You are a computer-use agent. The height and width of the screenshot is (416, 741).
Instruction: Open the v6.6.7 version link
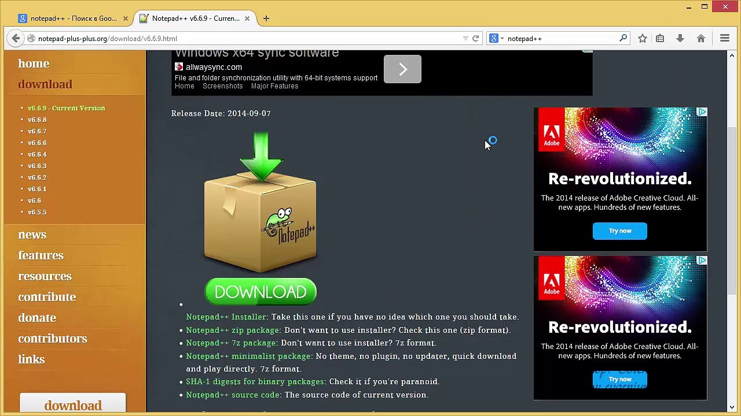tap(37, 131)
